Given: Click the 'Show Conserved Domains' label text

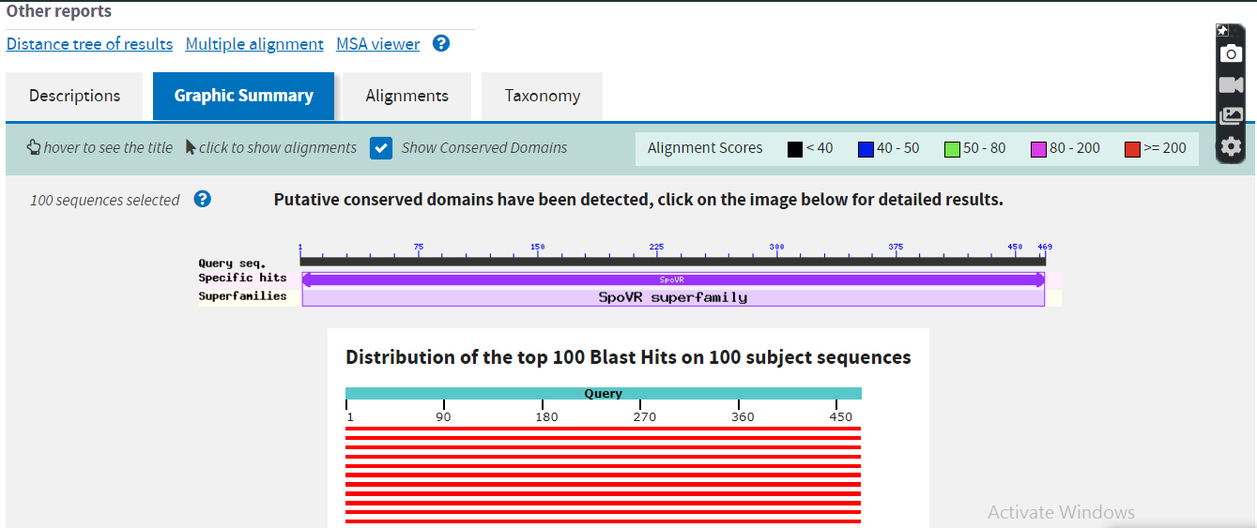Looking at the screenshot, I should [x=484, y=147].
